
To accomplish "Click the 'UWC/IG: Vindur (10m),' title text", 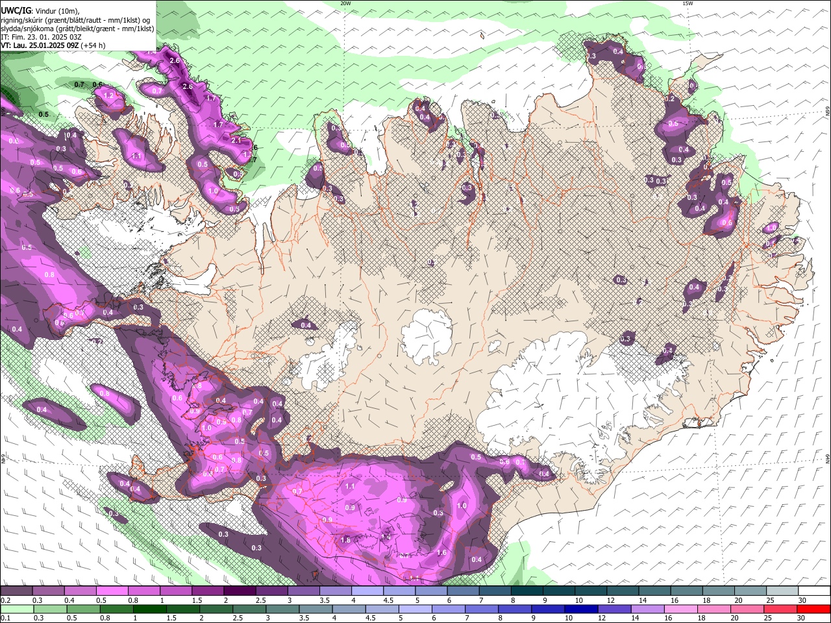I will pyautogui.click(x=40, y=10).
